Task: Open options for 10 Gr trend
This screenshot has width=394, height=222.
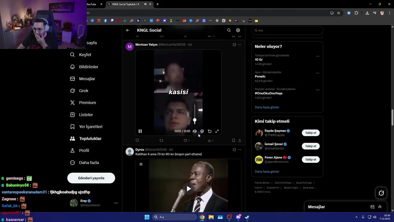Action: (318, 56)
